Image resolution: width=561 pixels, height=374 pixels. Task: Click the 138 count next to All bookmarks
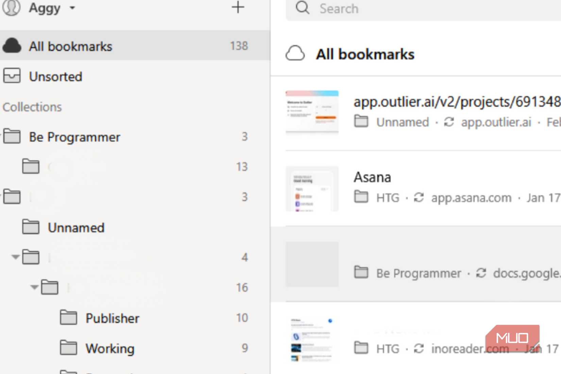pos(239,46)
